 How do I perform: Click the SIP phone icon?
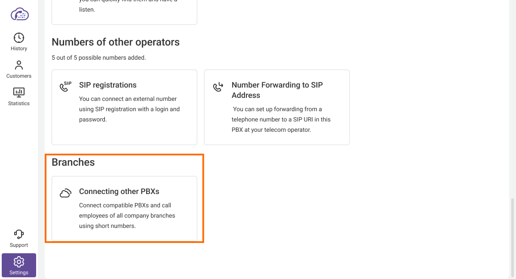tap(65, 87)
